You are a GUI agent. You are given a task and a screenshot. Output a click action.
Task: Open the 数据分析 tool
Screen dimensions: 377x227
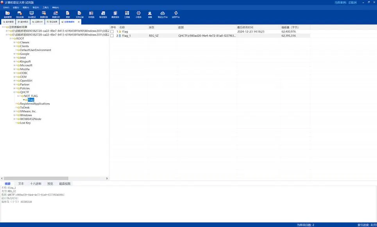coord(56,14)
